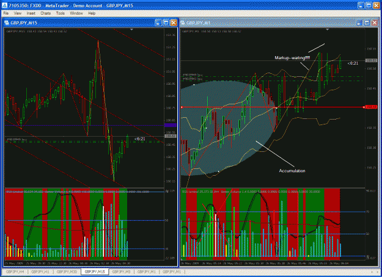Click the red 150.40 price tag on M1 axis
This screenshot has width=382, height=277.
click(371, 107)
